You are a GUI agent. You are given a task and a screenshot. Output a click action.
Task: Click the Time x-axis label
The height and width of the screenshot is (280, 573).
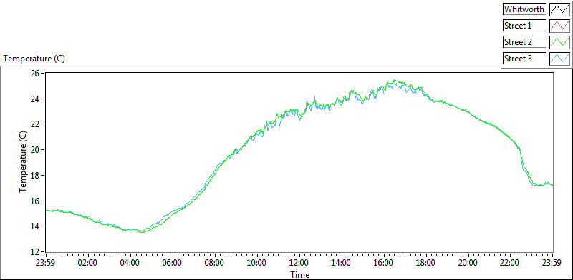pos(299,274)
